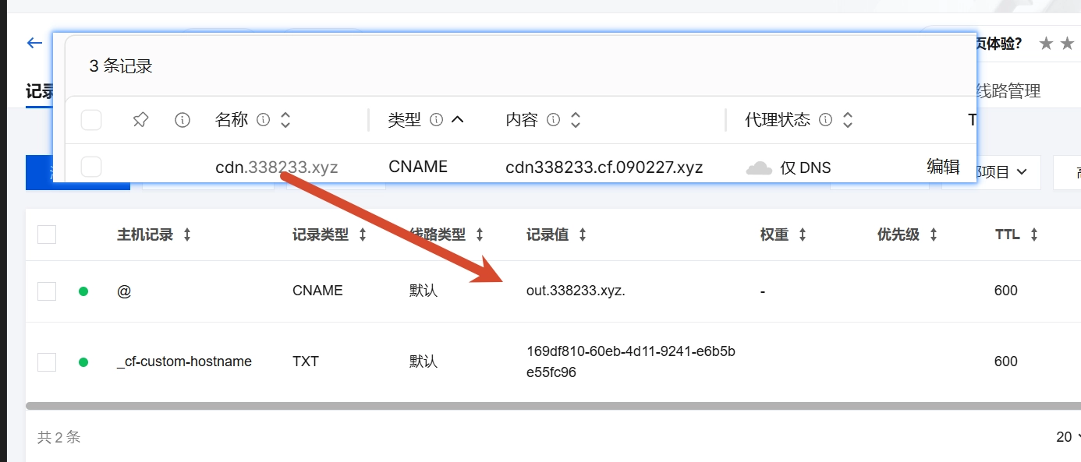
Task: Click the 共 2 条 total label
Action: pyautogui.click(x=59, y=437)
